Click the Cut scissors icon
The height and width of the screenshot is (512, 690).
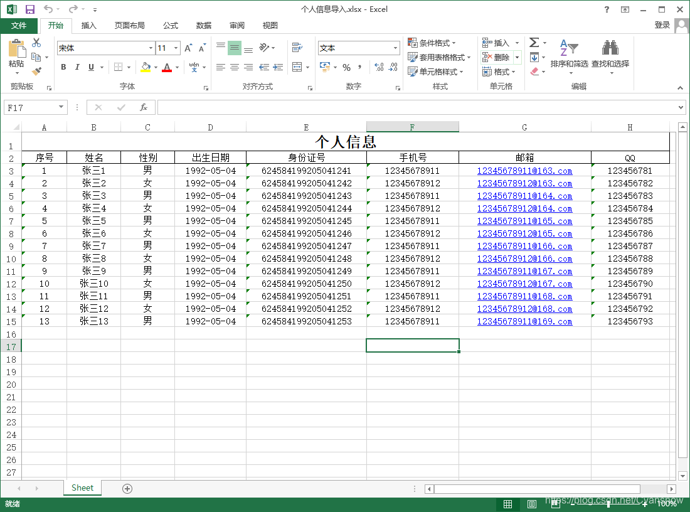(x=36, y=42)
